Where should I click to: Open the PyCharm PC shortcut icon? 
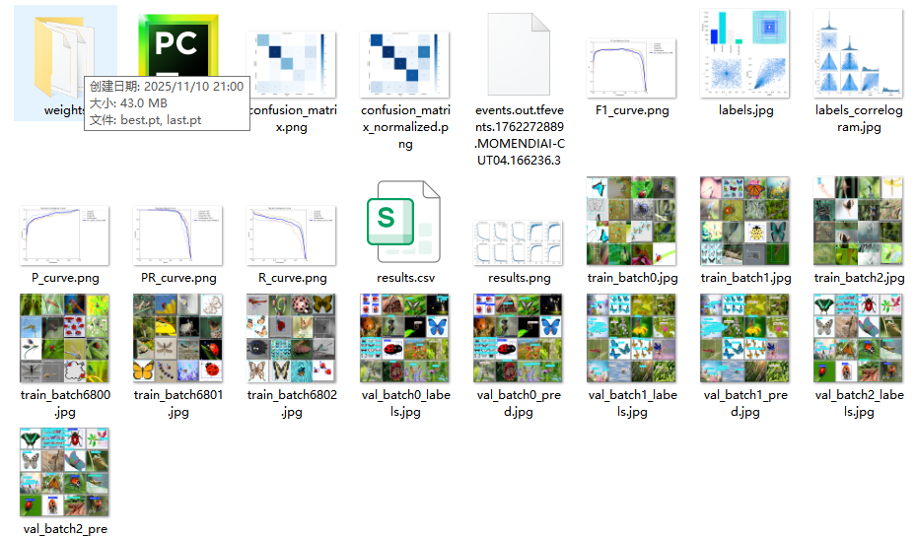pyautogui.click(x=178, y=46)
